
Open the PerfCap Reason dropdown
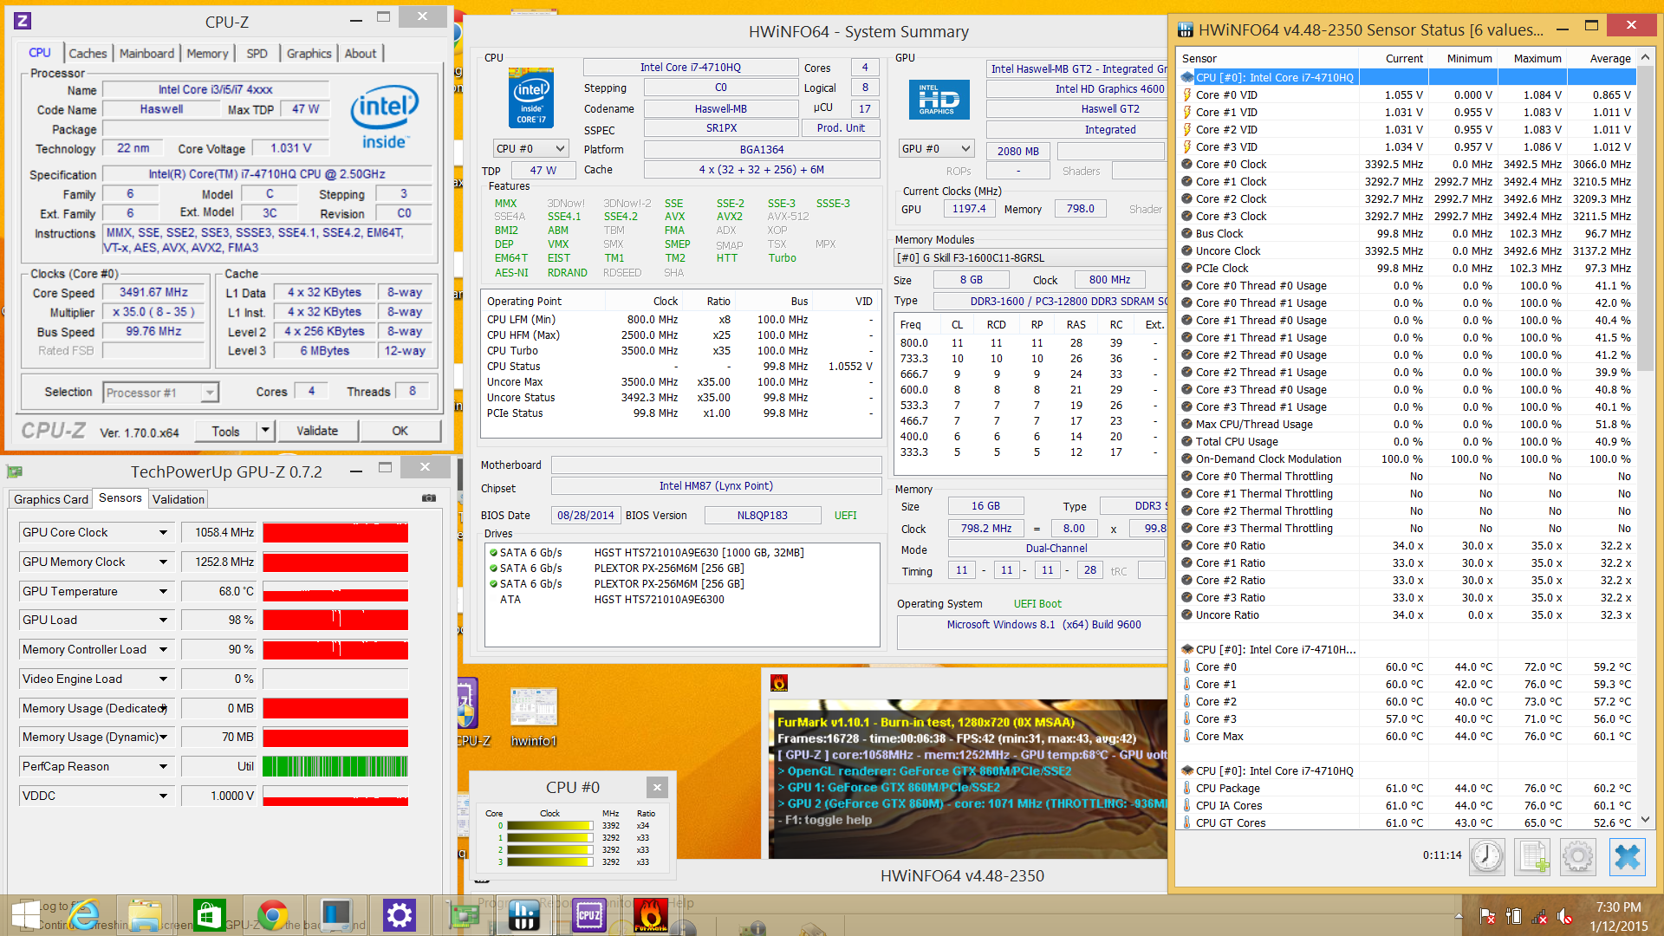(163, 766)
